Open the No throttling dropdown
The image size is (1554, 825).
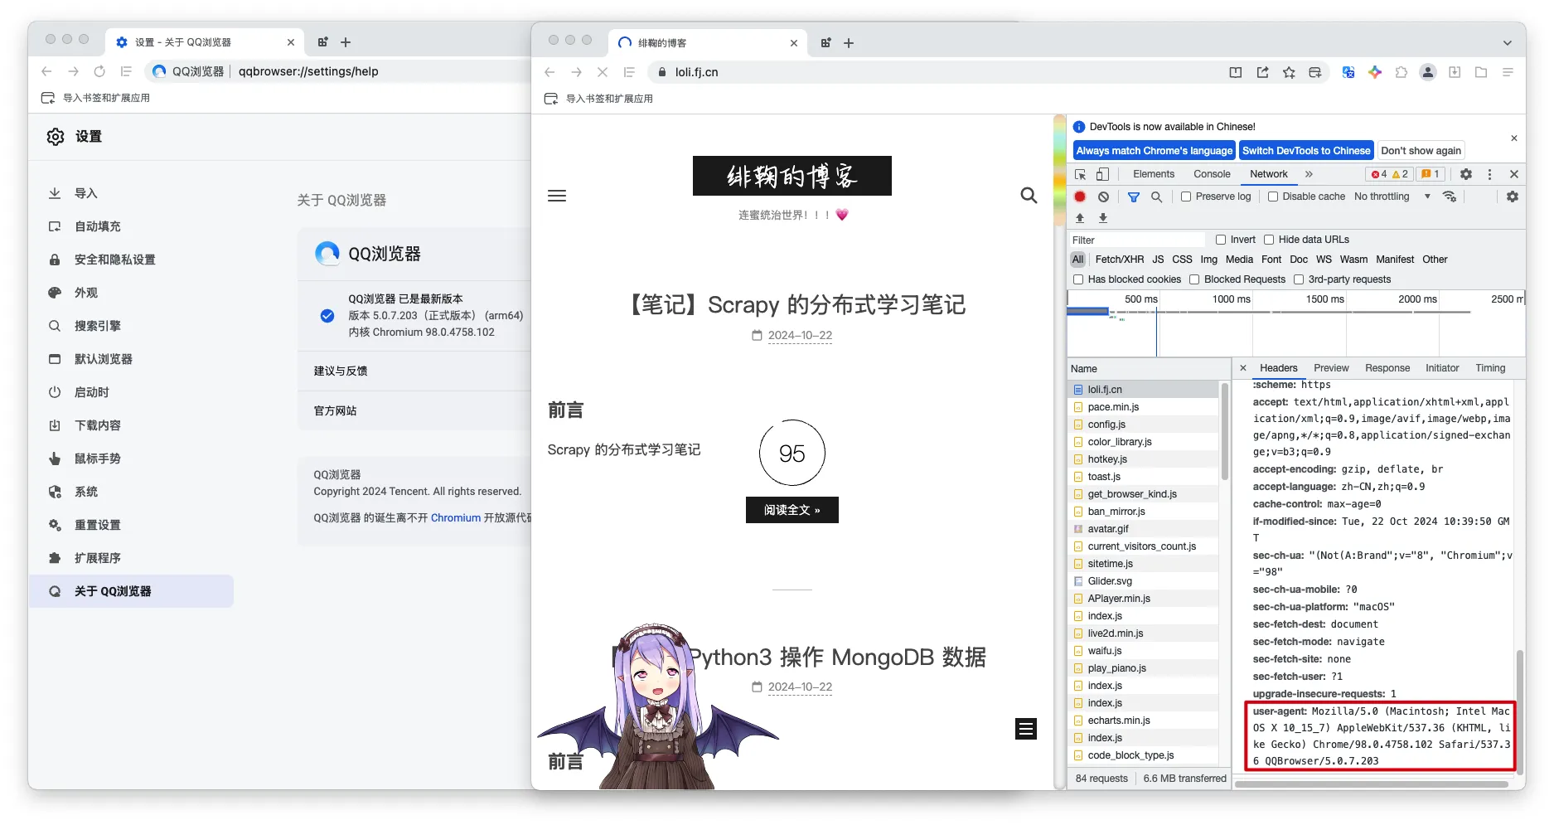coord(1392,197)
